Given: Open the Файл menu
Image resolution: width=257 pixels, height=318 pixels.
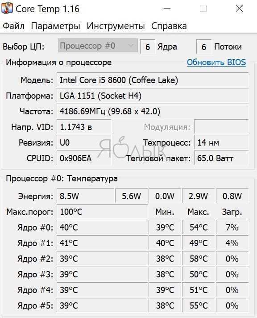Looking at the screenshot, I should (13, 26).
